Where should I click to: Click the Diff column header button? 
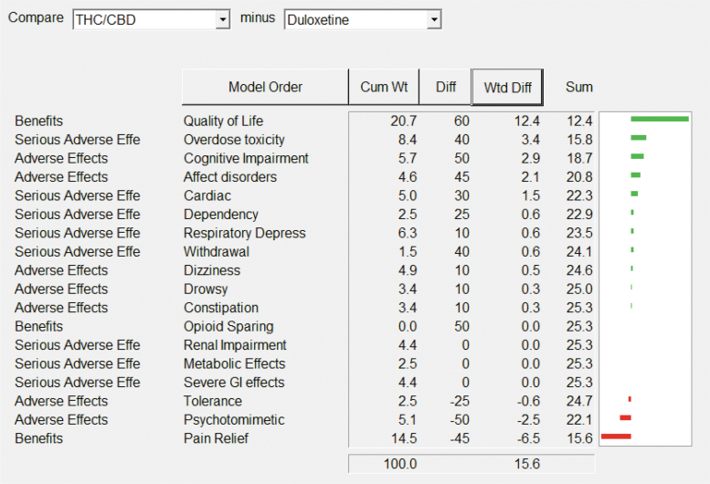tap(446, 87)
